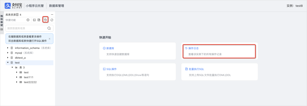
Task: Select the test22222 table
Action: 30,82
